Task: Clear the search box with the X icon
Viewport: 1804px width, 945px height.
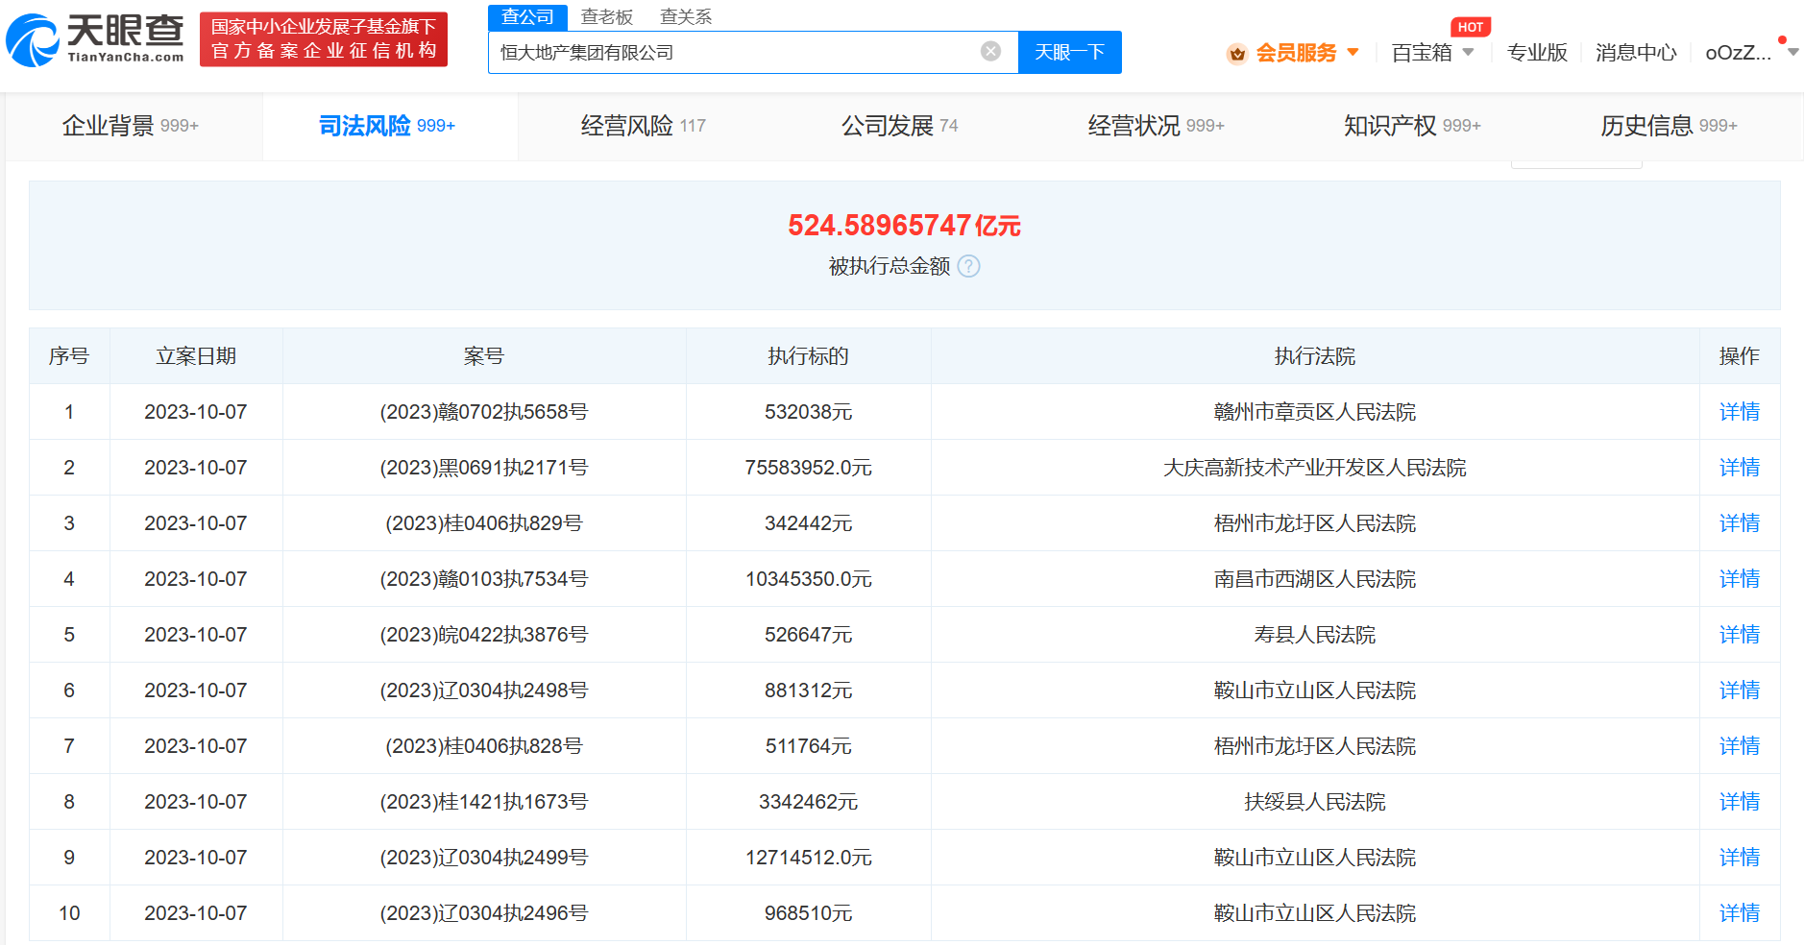Action: pos(990,51)
